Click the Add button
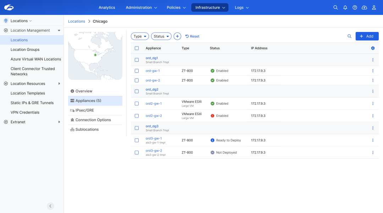The width and height of the screenshot is (383, 213). [x=367, y=36]
